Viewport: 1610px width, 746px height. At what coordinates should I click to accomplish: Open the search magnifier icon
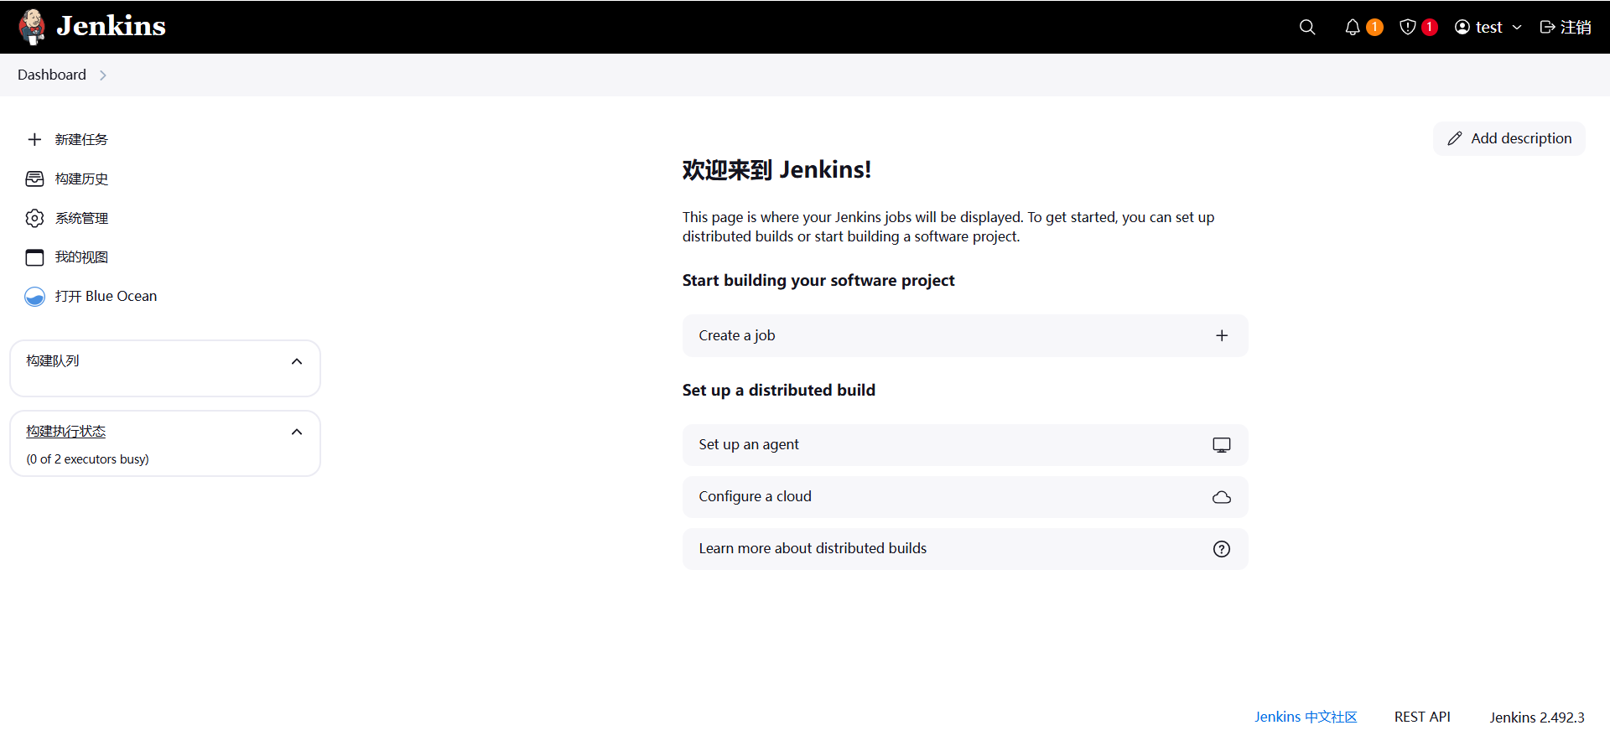(x=1307, y=27)
